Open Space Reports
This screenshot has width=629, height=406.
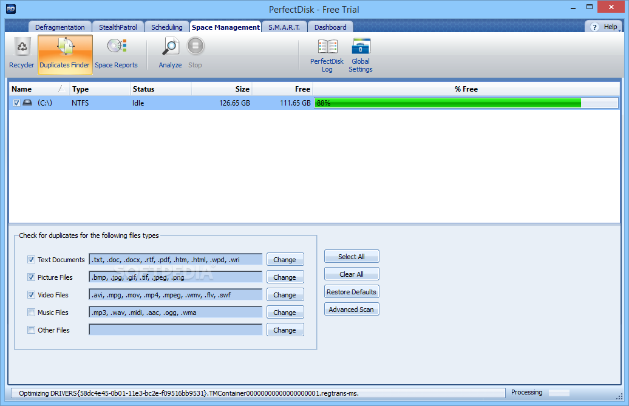117,54
